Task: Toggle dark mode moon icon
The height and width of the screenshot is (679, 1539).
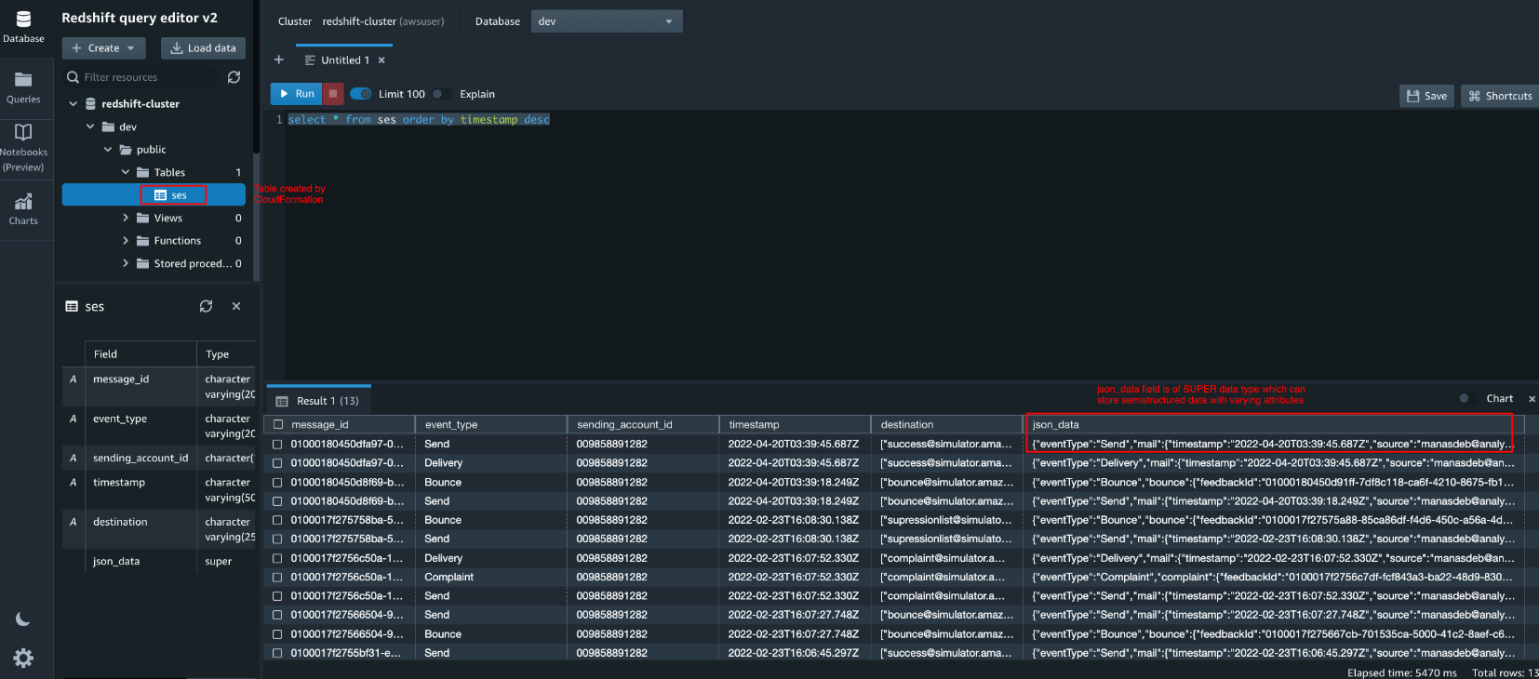Action: pyautogui.click(x=23, y=619)
